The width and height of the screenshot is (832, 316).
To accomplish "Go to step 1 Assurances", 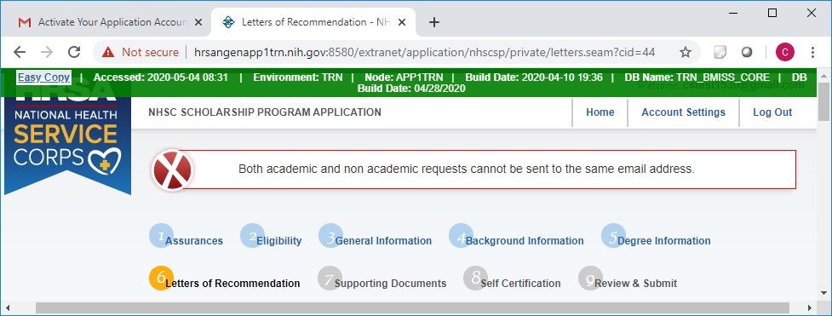I will click(186, 239).
